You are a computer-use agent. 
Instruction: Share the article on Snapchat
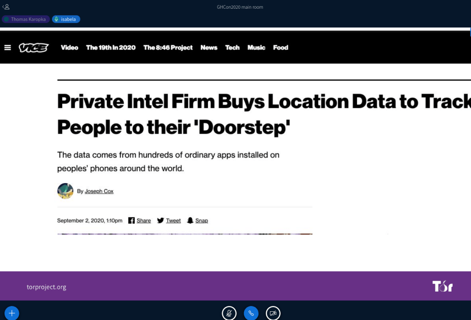point(197,221)
